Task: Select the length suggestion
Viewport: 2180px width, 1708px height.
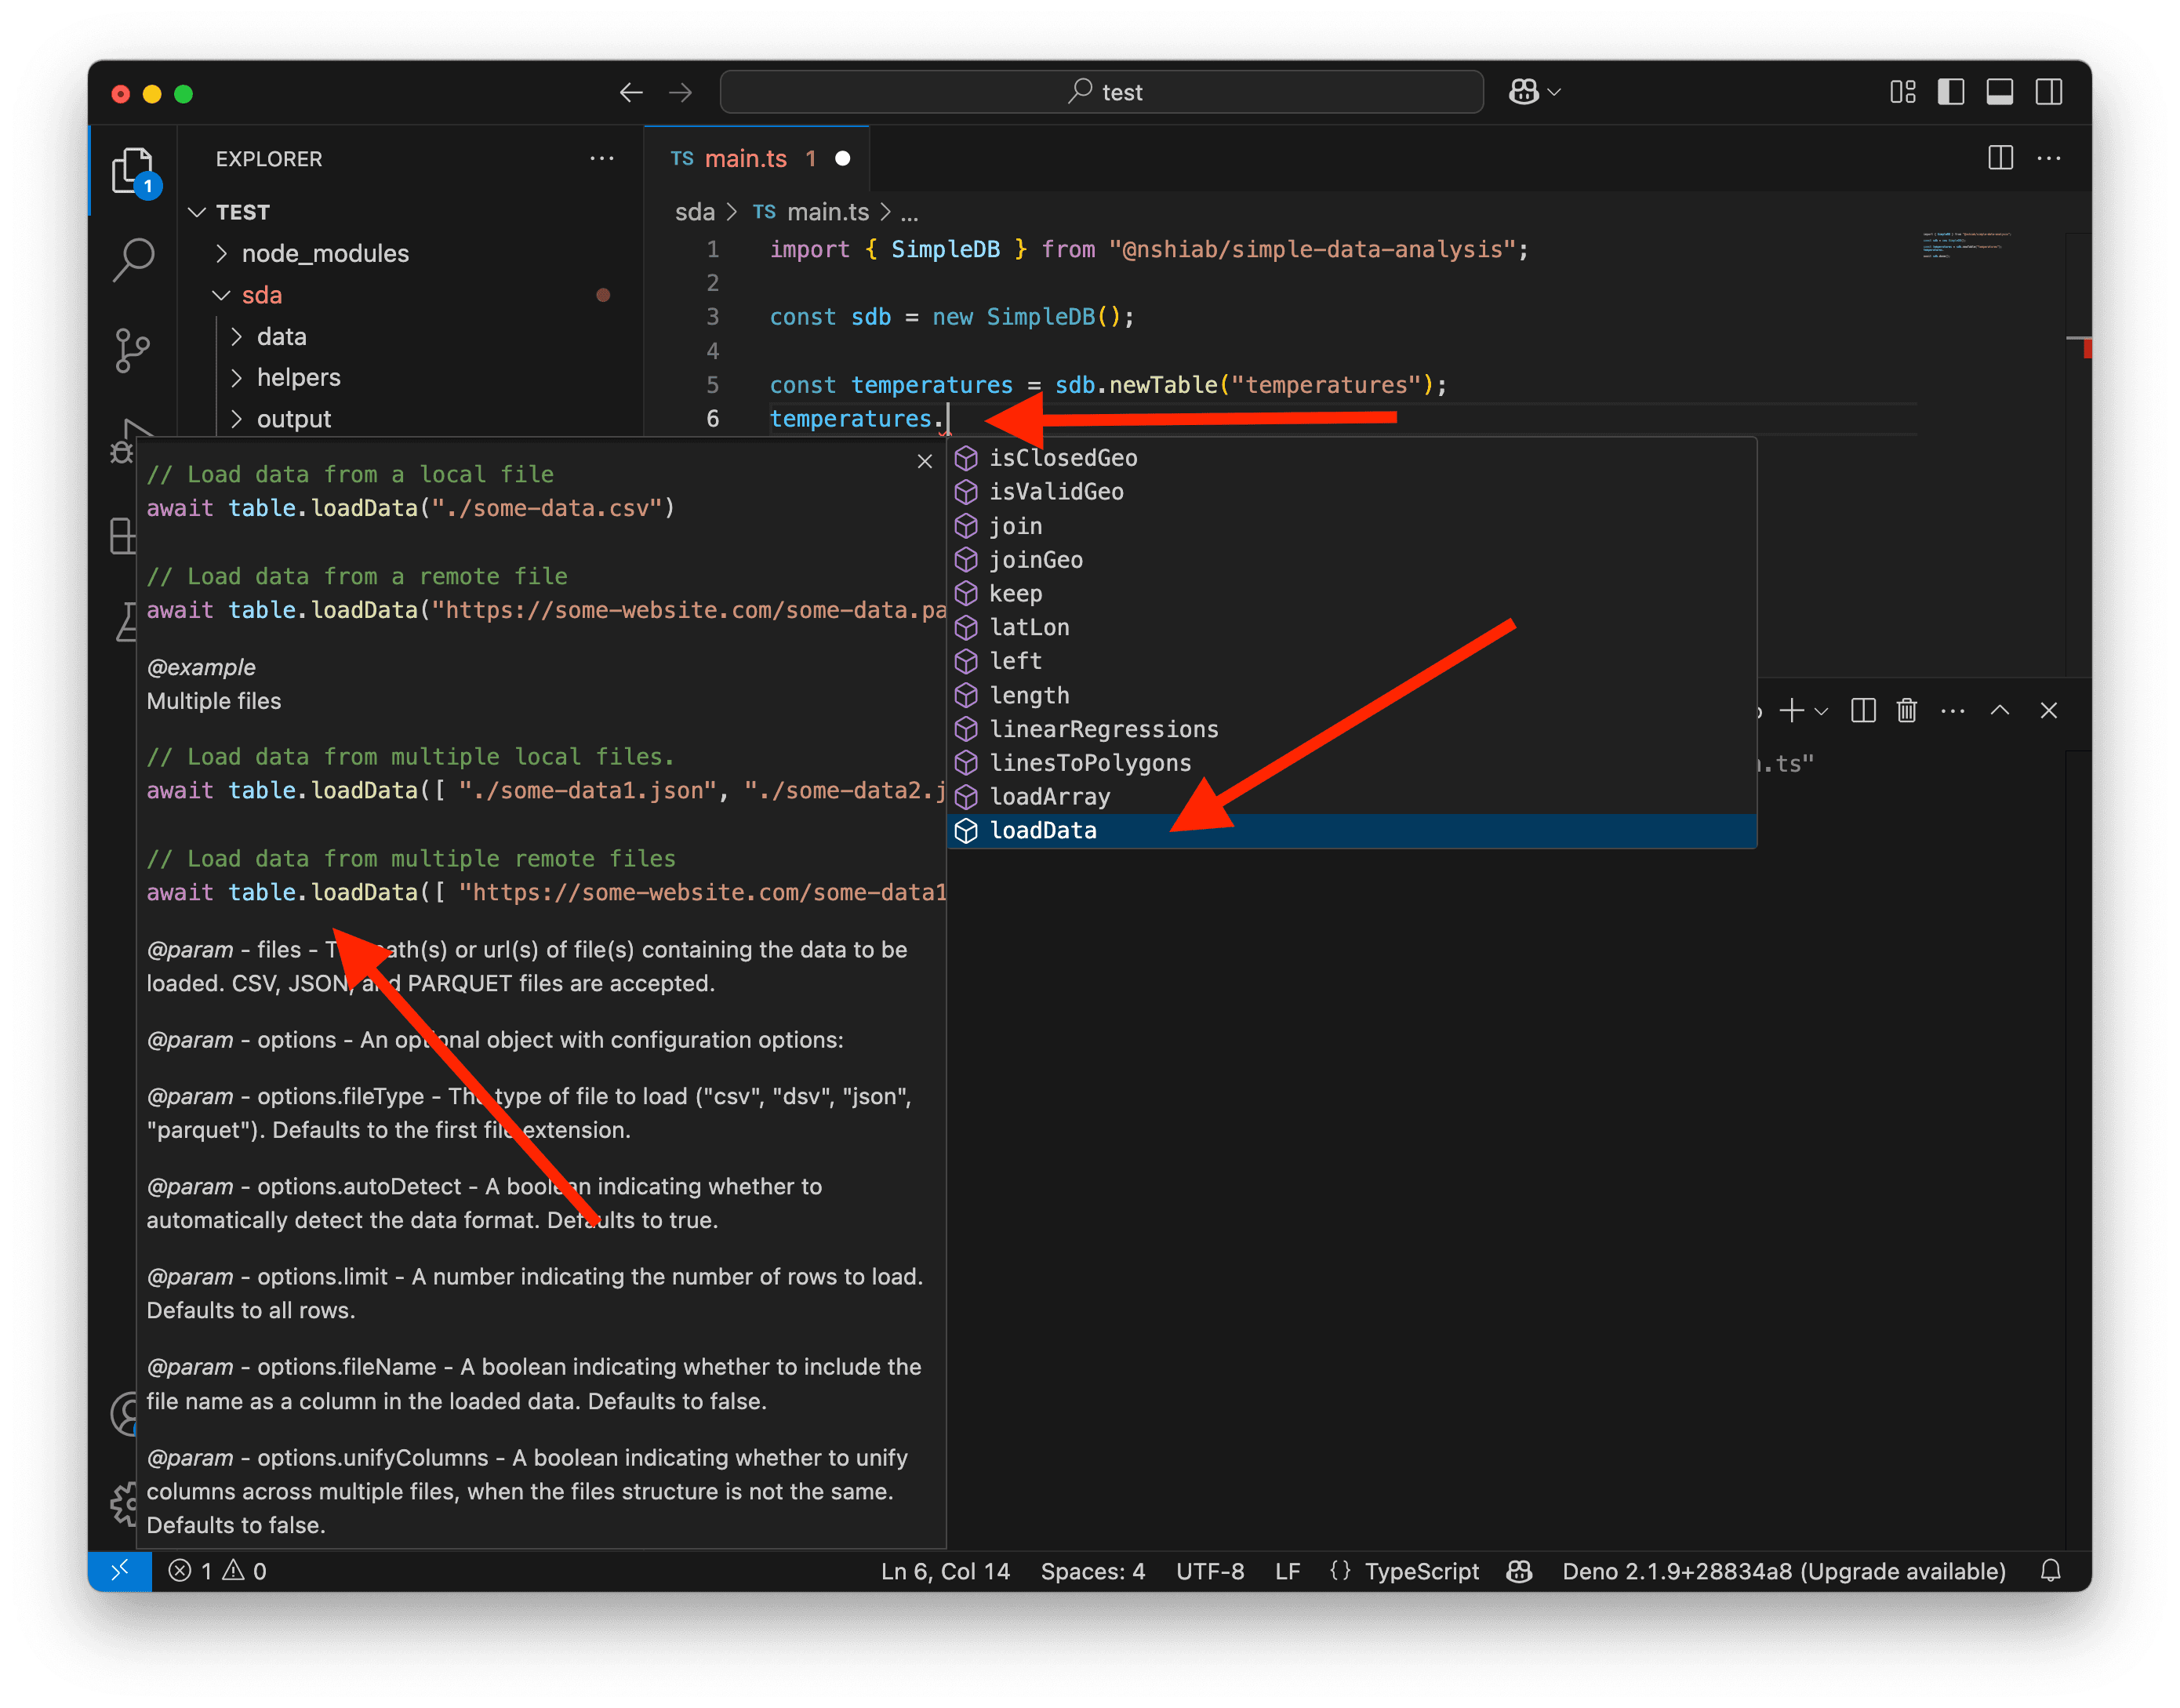Action: (1351, 695)
